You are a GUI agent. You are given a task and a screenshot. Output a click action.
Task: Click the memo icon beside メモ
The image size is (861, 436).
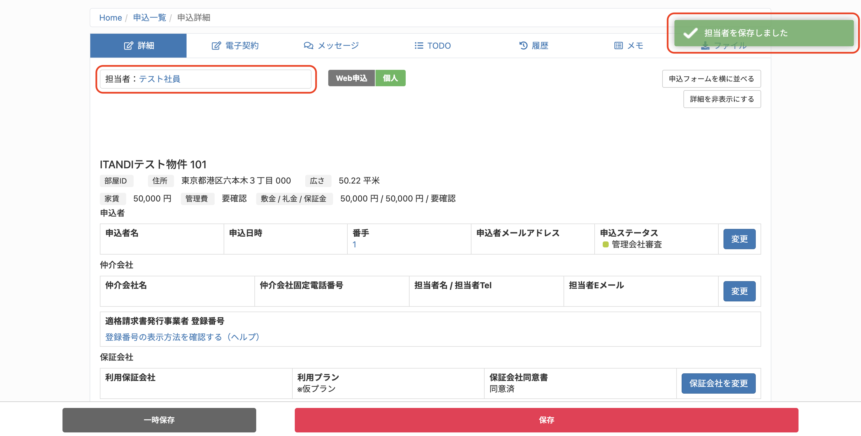pyautogui.click(x=618, y=46)
